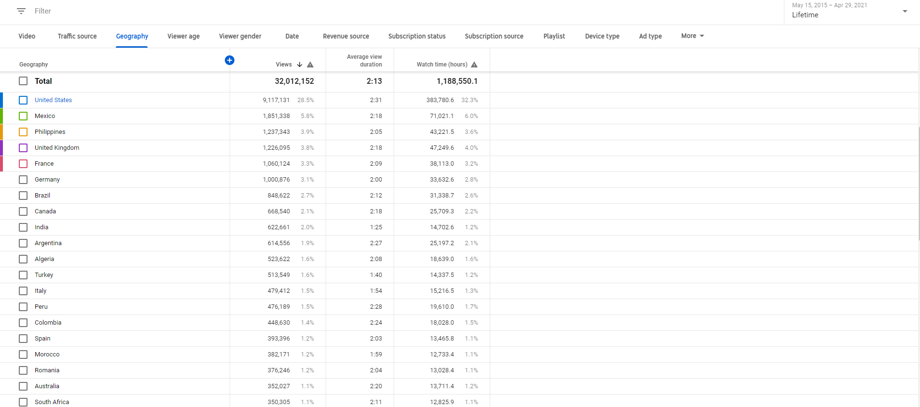Open the United States geography link

(53, 100)
